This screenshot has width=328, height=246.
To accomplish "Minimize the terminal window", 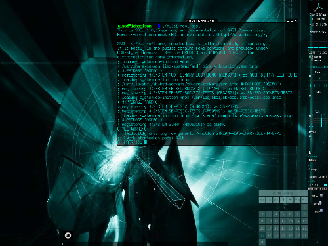I will [x=288, y=21].
